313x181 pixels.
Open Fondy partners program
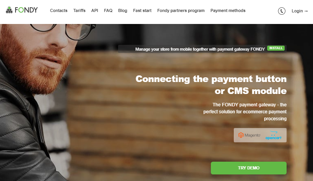click(181, 10)
